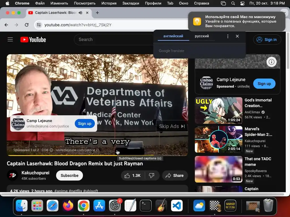Open the Trash in the Dock

point(268,205)
